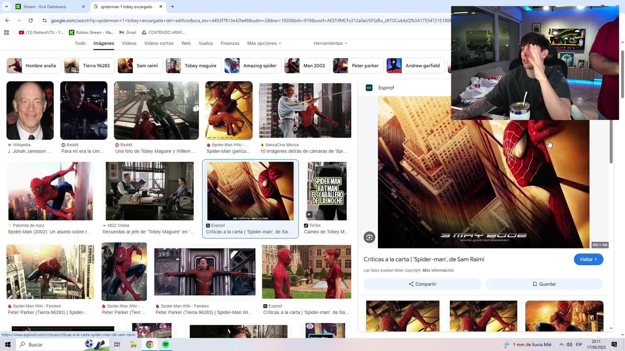
Task: Open the Robleis Stream bookmark
Action: [91, 33]
